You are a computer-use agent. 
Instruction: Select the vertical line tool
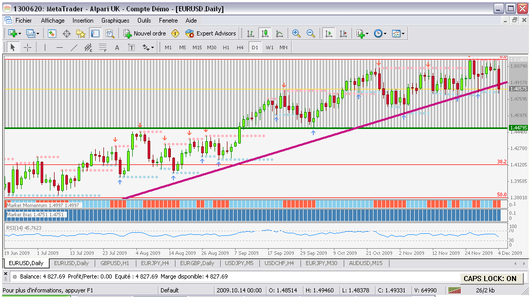pyautogui.click(x=45, y=48)
